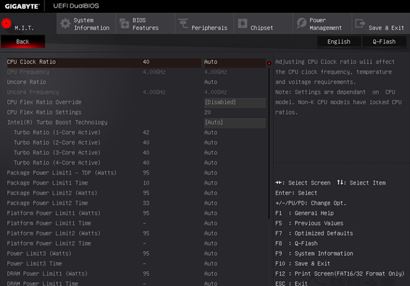The image size is (410, 286).
Task: Click the Save & Exit icon
Action: (360, 24)
